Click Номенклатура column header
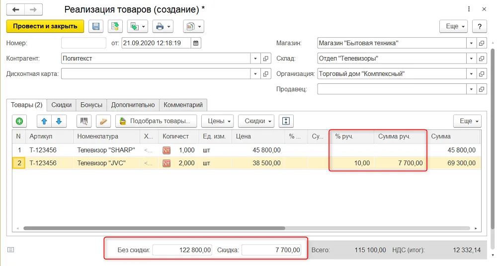497x266 pixels. click(x=106, y=136)
